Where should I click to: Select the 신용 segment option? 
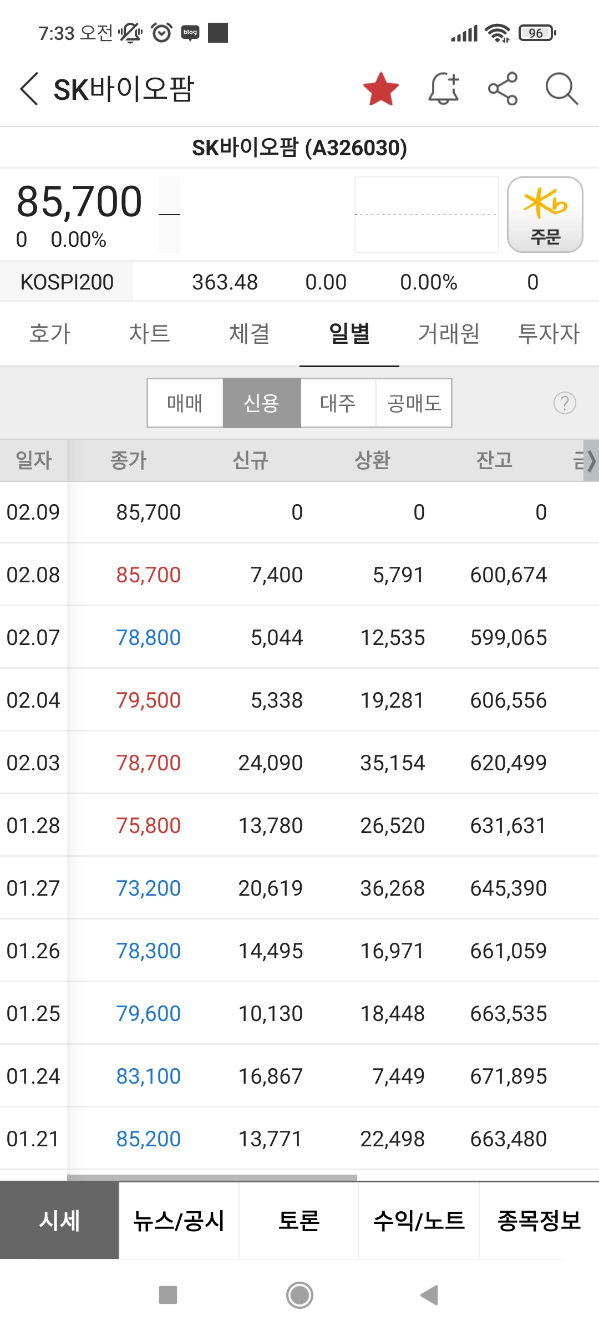262,403
